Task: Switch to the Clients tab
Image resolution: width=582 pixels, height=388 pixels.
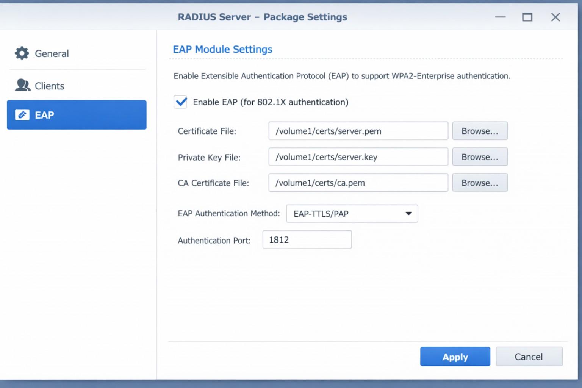Action: coord(49,86)
